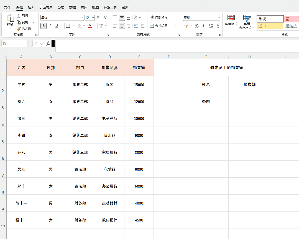Screen dimensions: 299x239
Task: Increase indent of cell content
Action: pos(142,26)
